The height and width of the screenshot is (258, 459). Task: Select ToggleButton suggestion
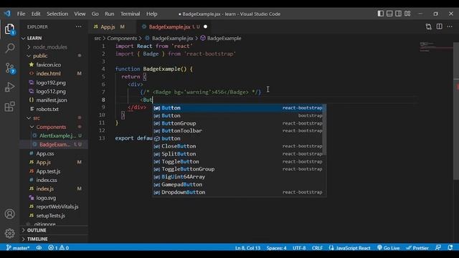237,161
